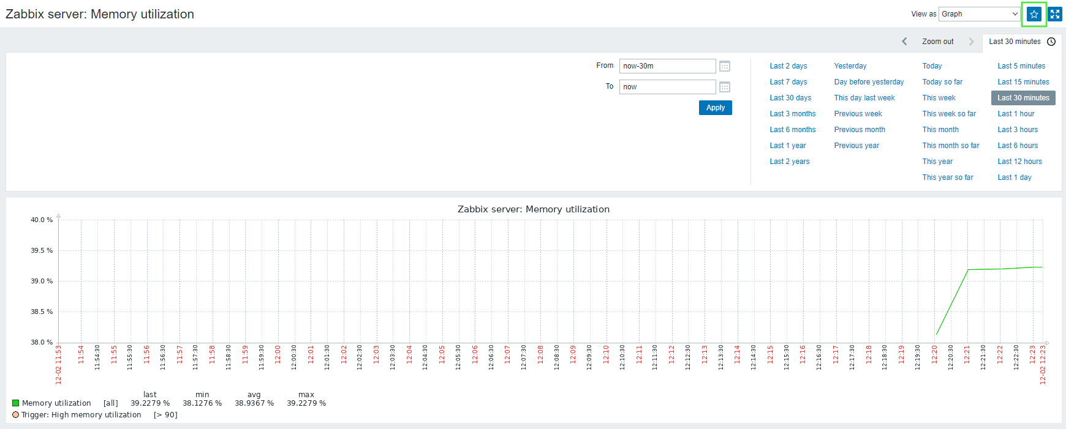The width and height of the screenshot is (1066, 429).
Task: Click green Memory utilization legend swatch
Action: pos(16,403)
